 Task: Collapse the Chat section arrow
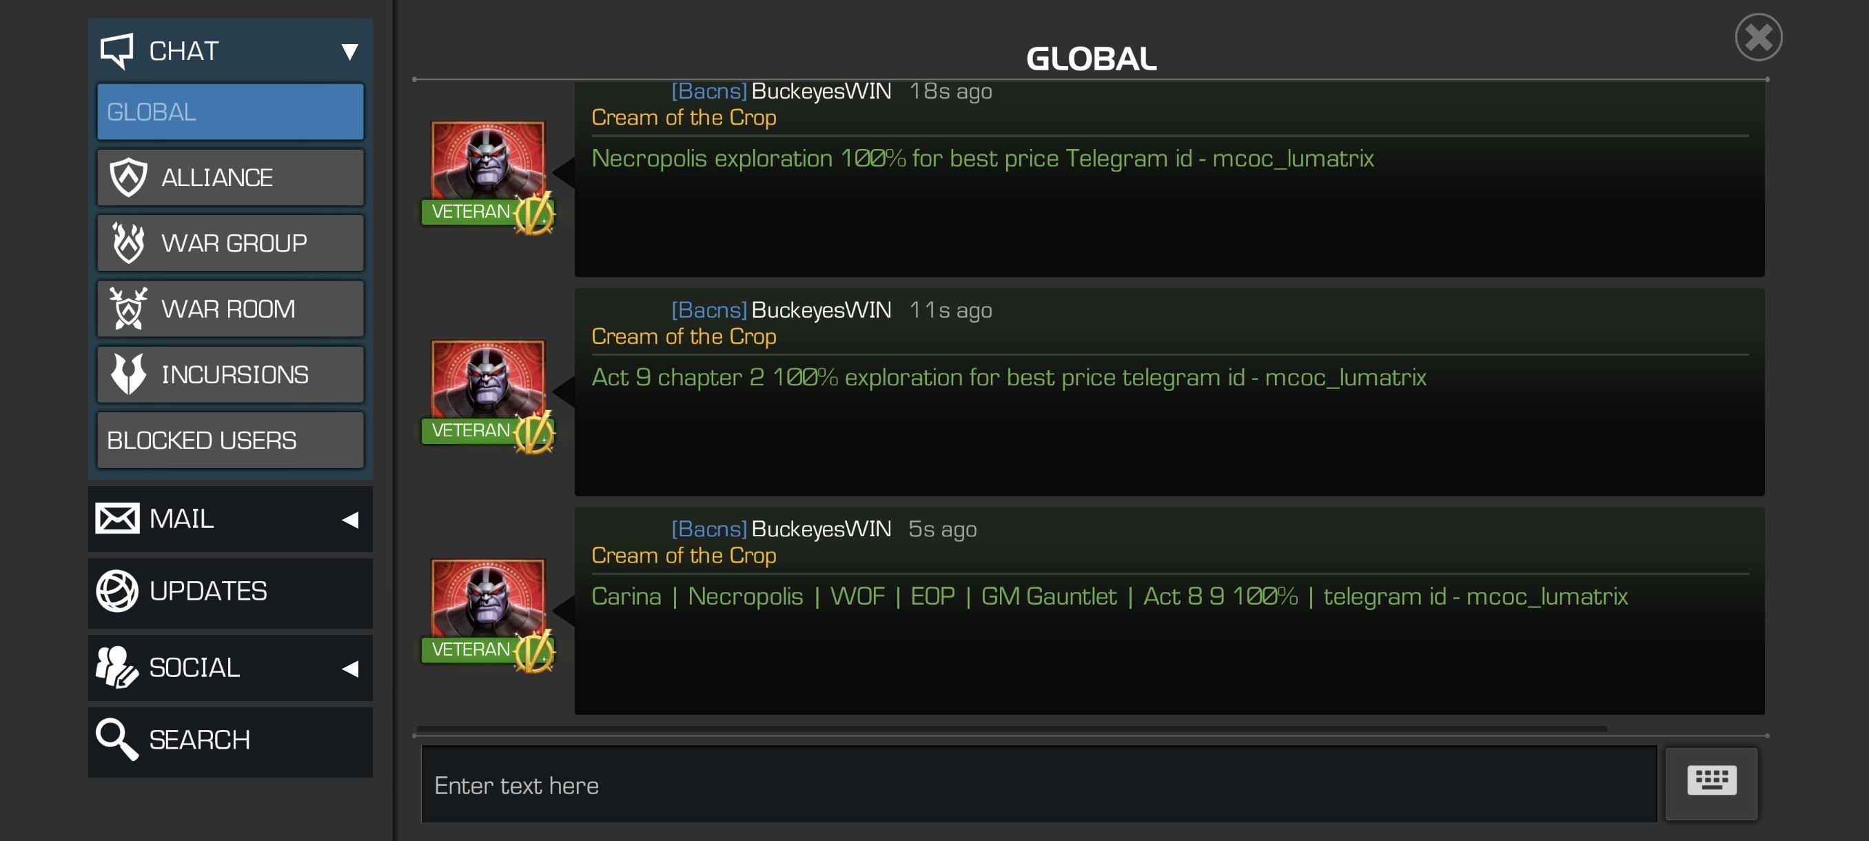point(349,52)
